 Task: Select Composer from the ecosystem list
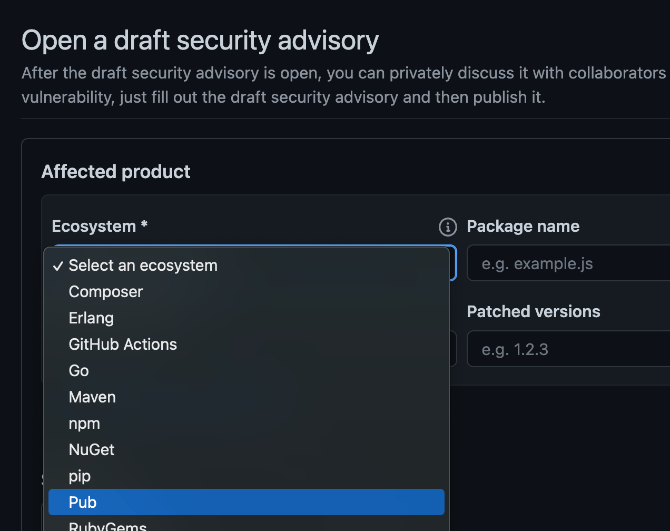[x=105, y=291]
